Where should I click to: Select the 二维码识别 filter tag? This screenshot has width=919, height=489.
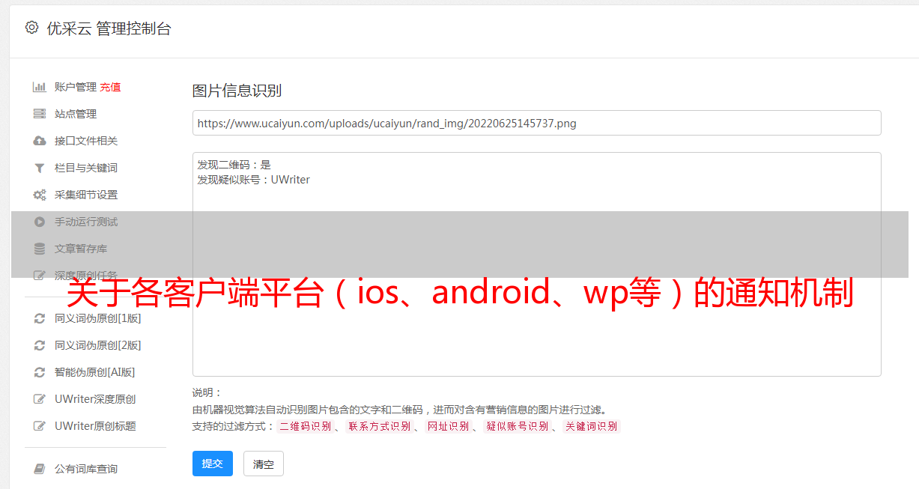click(x=305, y=426)
